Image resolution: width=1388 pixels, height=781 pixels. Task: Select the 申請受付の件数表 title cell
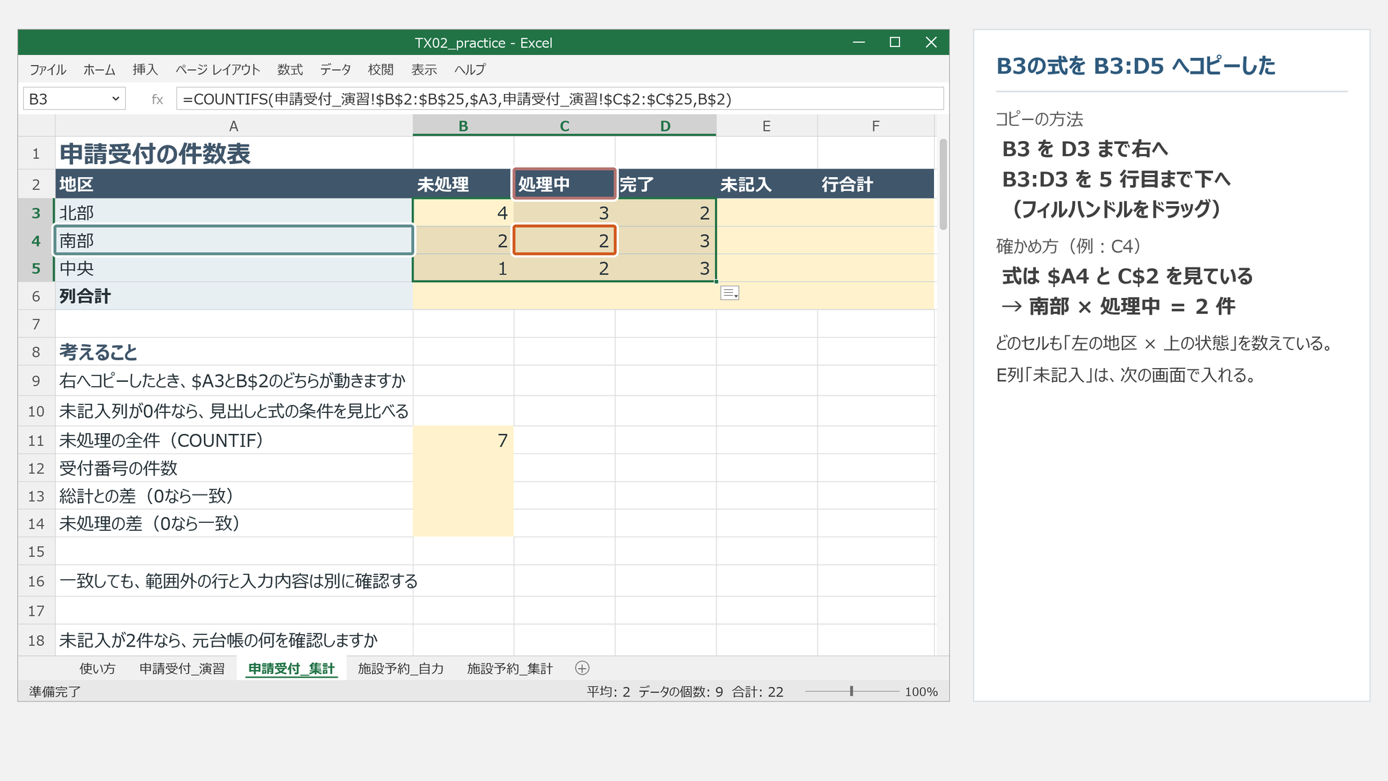tap(234, 153)
